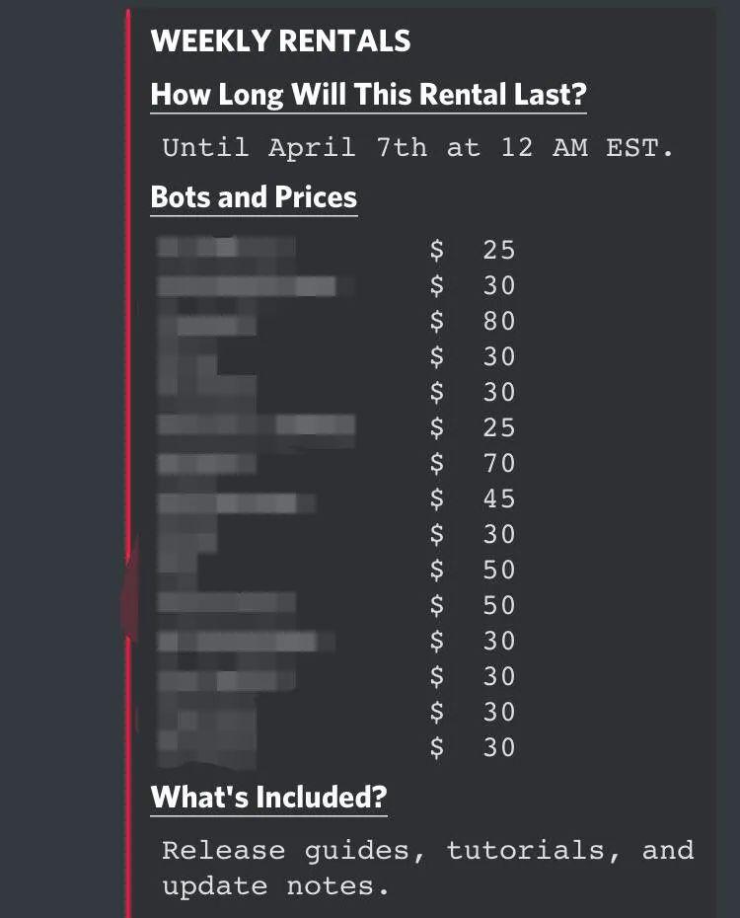Select the 'Bots and Prices' heading
The width and height of the screenshot is (740, 918).
(254, 196)
